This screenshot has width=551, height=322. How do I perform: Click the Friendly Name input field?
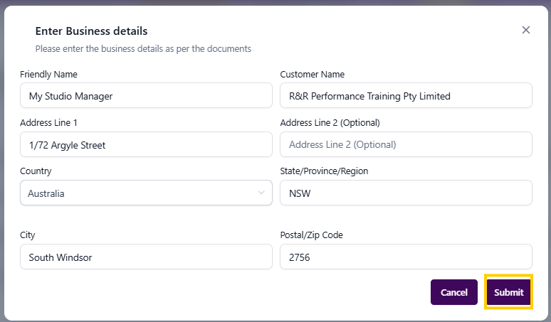click(x=146, y=96)
